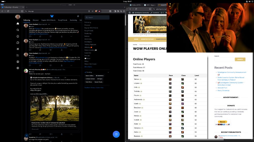The width and height of the screenshot is (254, 142).
Task: Open system power icon in top bar
Action: (x=252, y=1)
